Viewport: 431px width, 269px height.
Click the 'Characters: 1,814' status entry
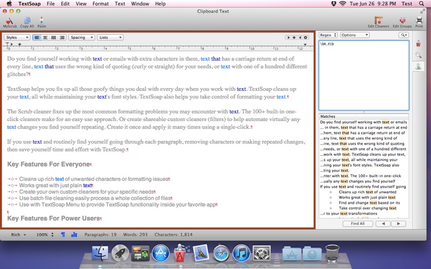[x=173, y=235]
